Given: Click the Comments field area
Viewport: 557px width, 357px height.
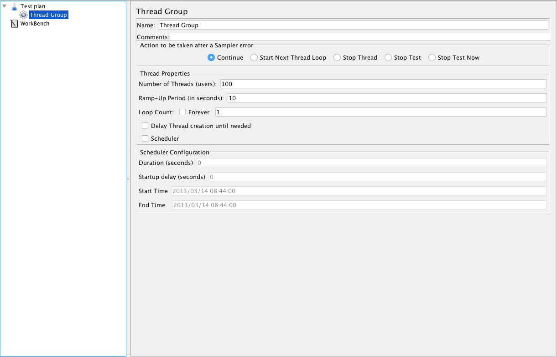Looking at the screenshot, I should tap(359, 37).
